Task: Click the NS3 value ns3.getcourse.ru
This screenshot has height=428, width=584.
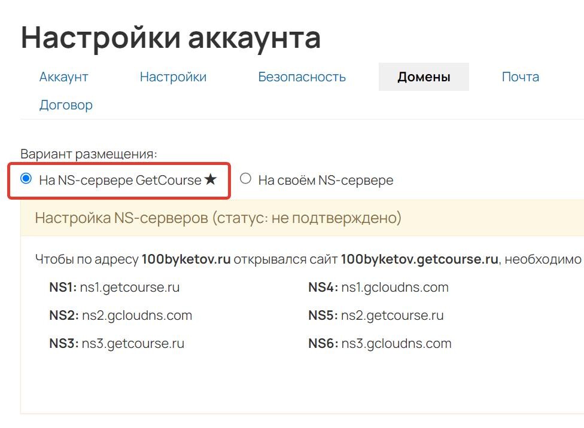Action: coord(133,344)
